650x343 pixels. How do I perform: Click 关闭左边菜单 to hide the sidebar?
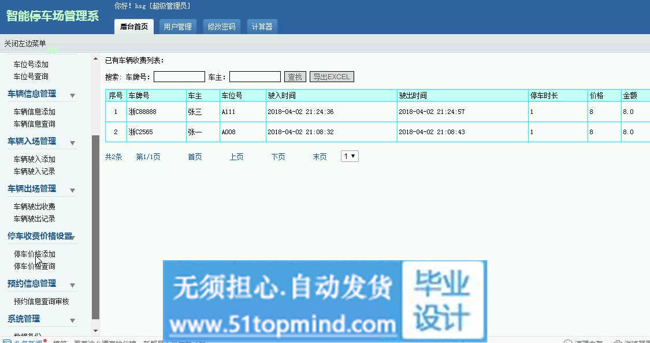25,43
